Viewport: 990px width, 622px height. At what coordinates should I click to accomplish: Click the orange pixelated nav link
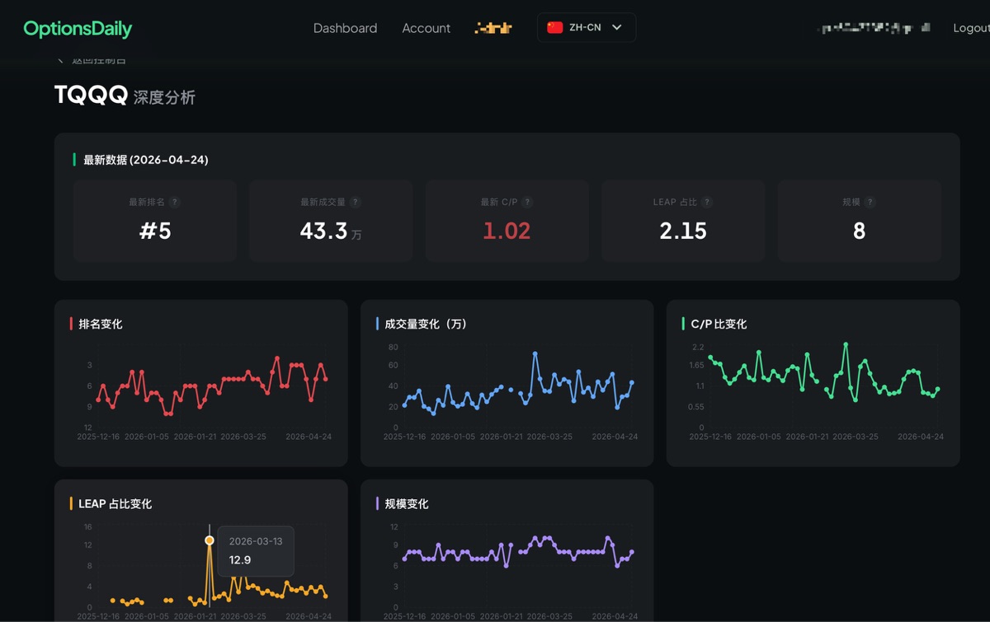(493, 28)
